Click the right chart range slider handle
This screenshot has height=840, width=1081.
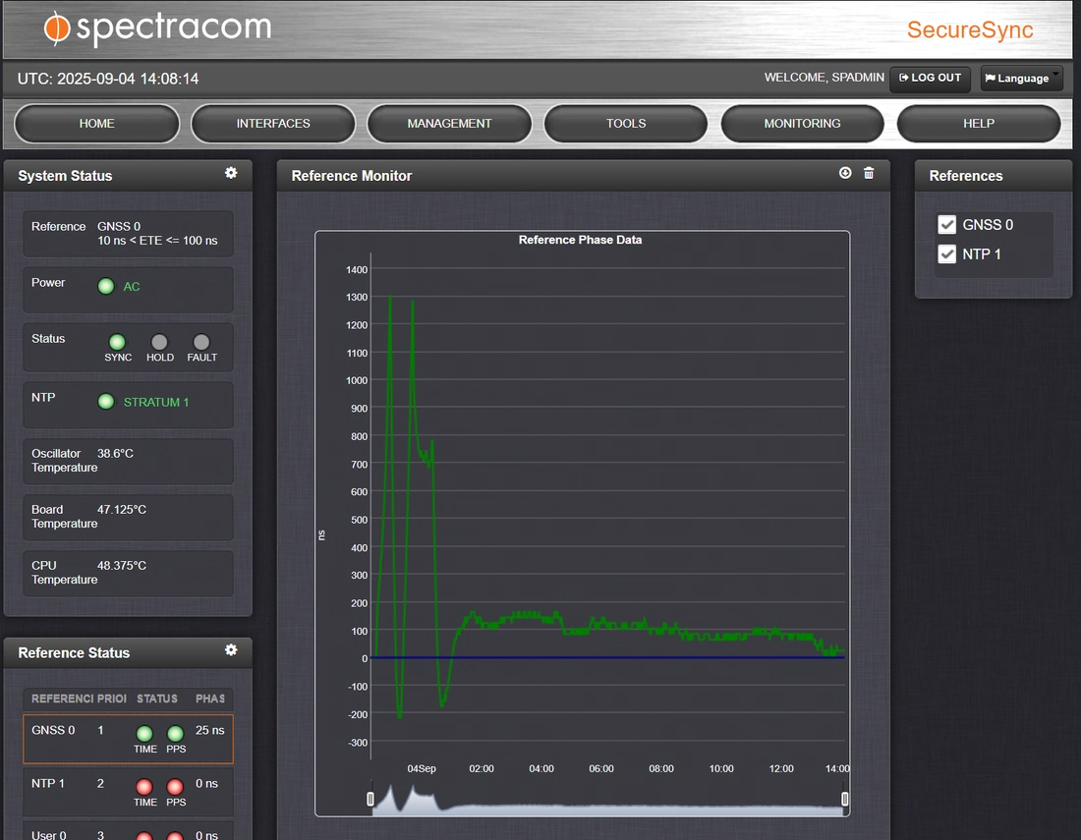pos(844,799)
